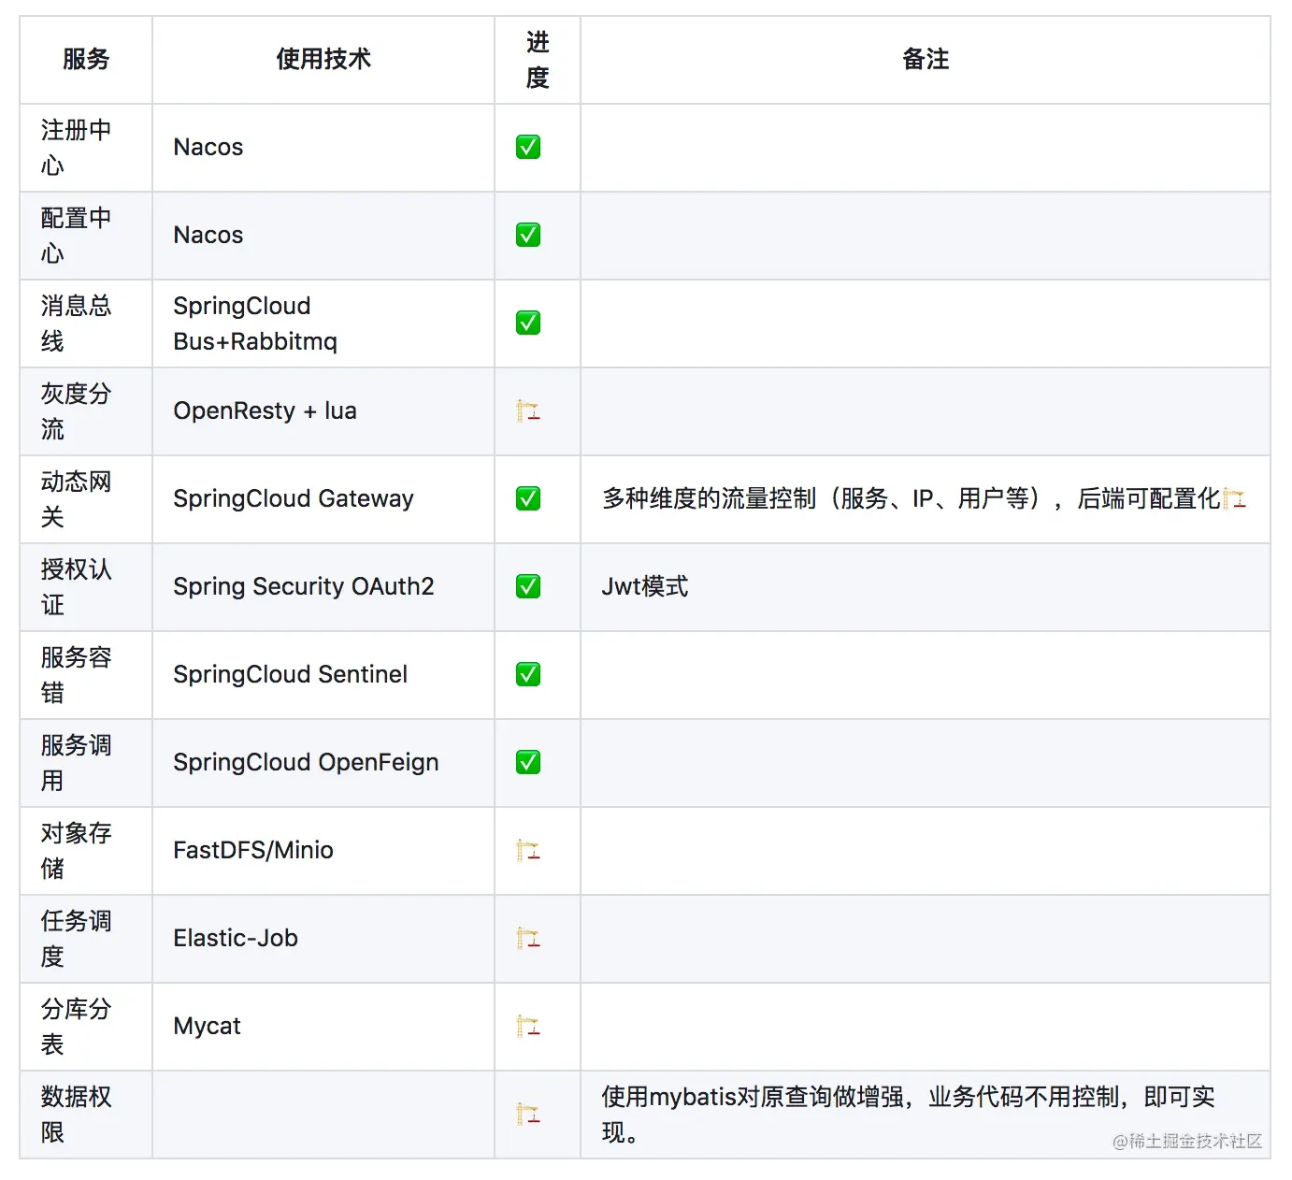Select the 任务调度 service cell
1292x1180 pixels.
click(x=86, y=938)
